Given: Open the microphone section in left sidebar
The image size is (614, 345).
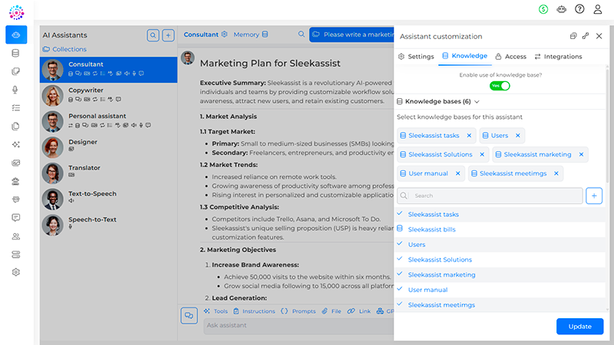Looking at the screenshot, I should tap(15, 90).
